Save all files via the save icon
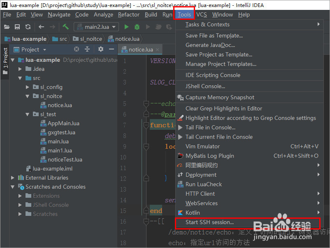 (16, 26)
